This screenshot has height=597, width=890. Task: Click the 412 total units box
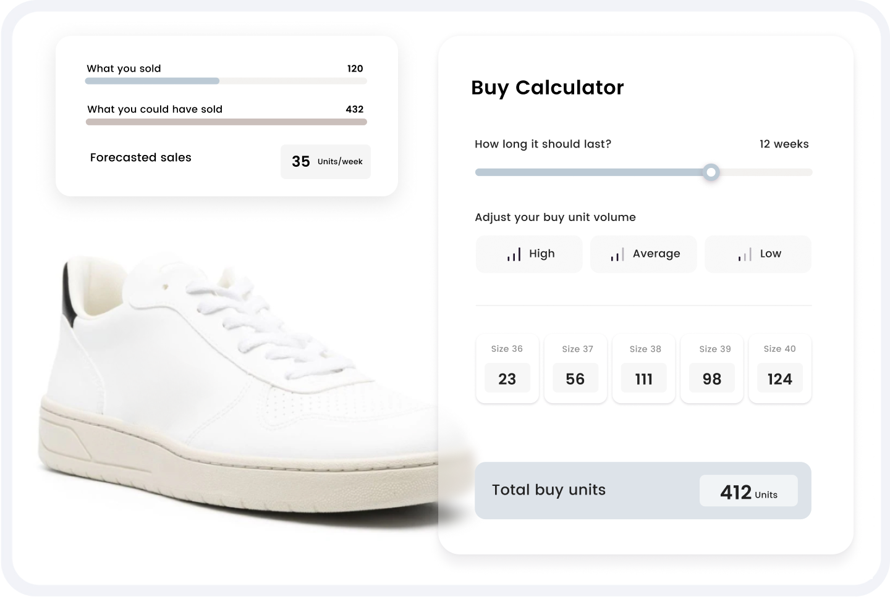[748, 491]
